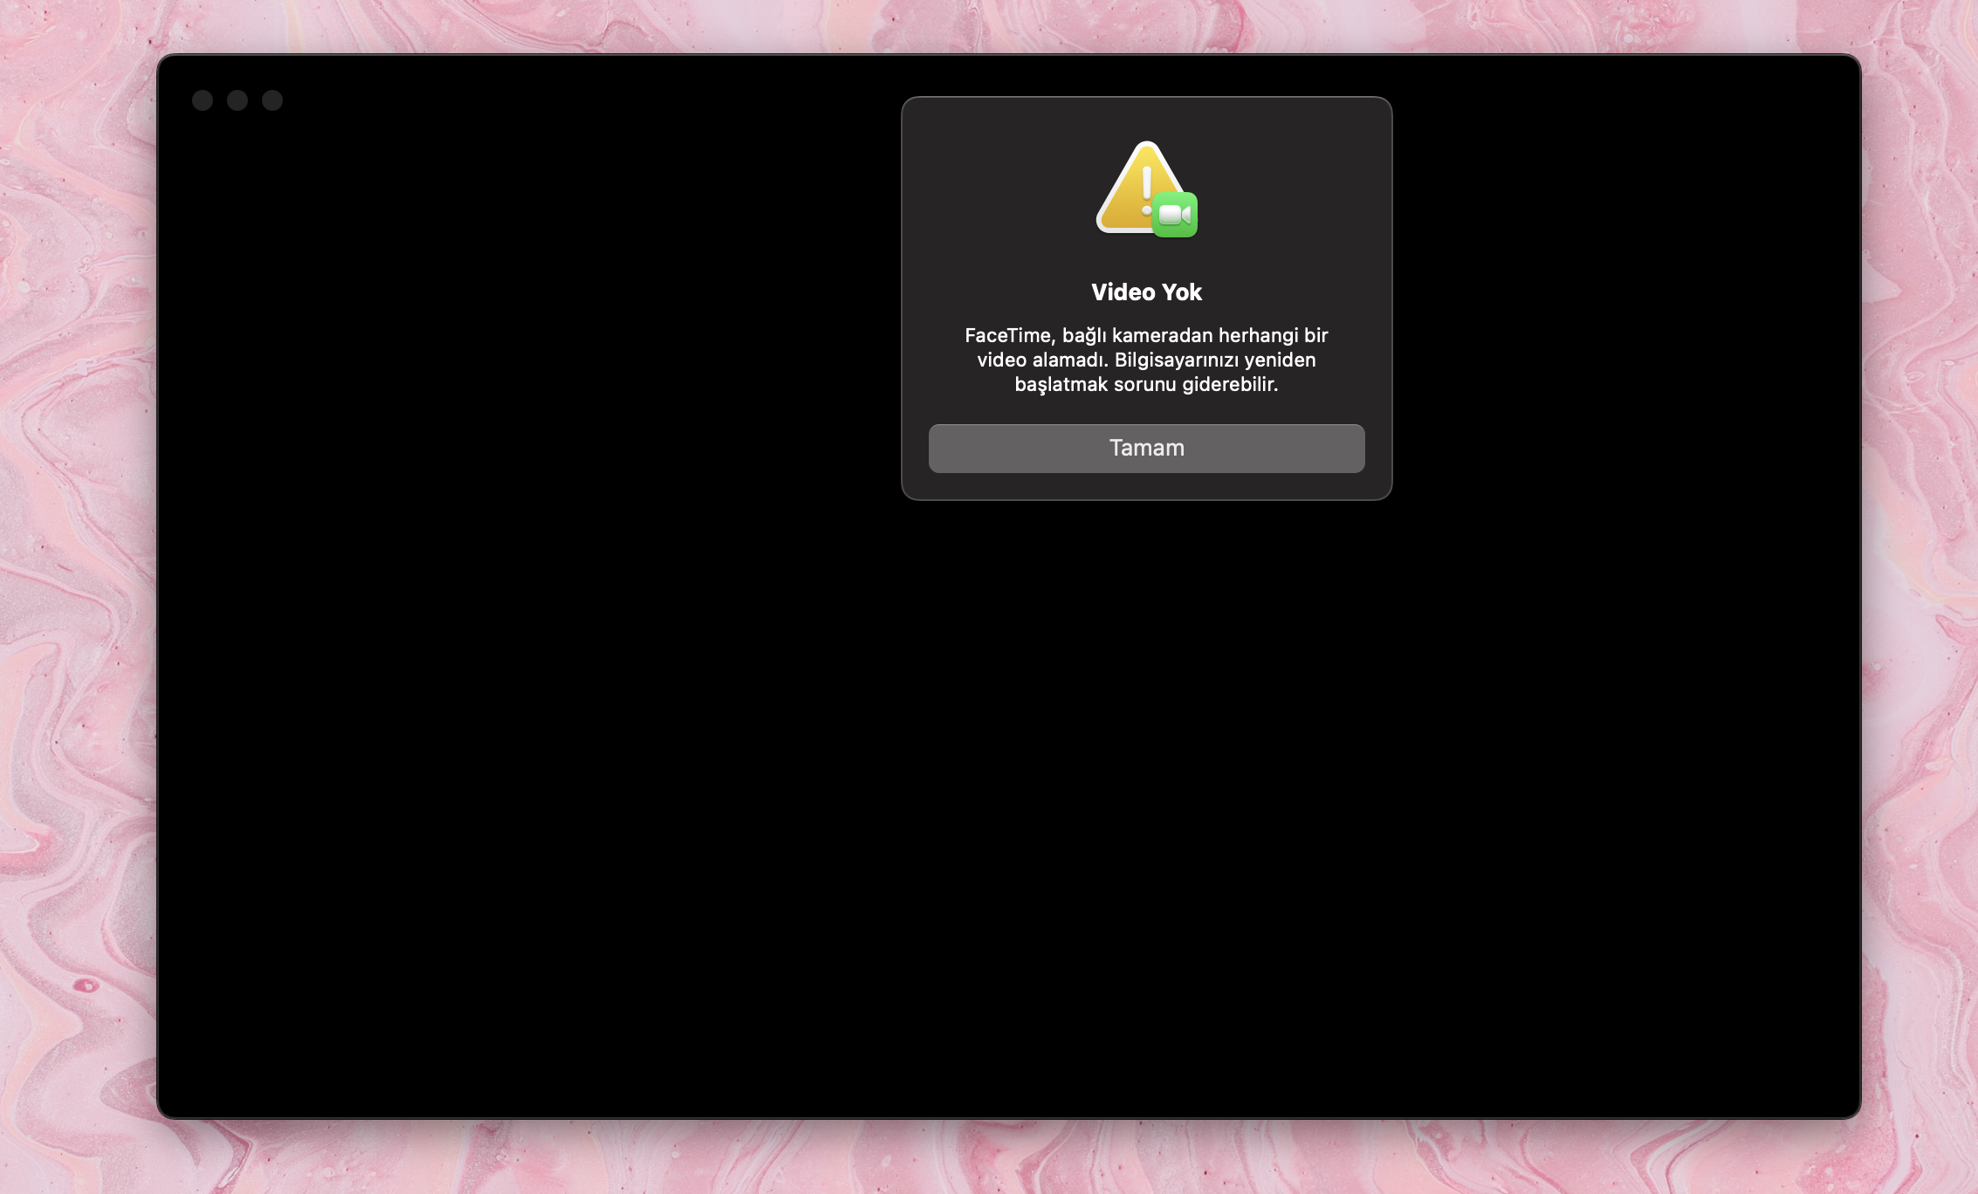Click the word "FaceTime" in the message
The height and width of the screenshot is (1194, 1978).
click(x=1008, y=336)
